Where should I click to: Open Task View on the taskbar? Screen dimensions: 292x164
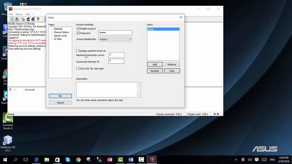(26, 160)
